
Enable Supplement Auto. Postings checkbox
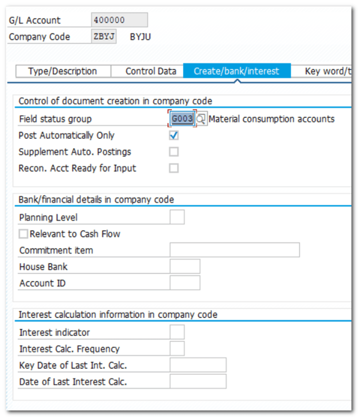(x=174, y=152)
